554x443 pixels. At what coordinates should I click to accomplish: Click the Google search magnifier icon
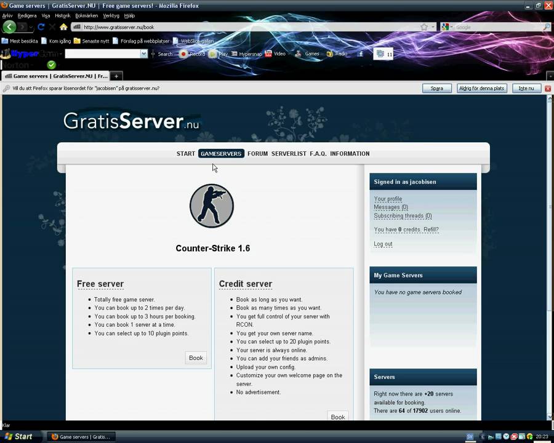(x=546, y=27)
